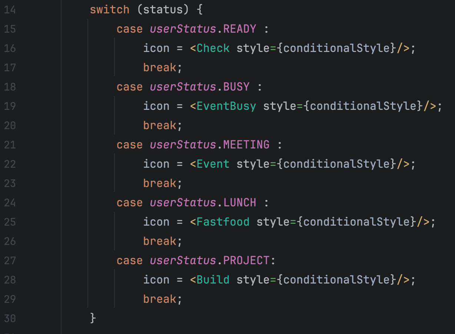Screen dimensions: 455x334
Task: Click line number 14 in the gutter
Action: [x=10, y=9]
